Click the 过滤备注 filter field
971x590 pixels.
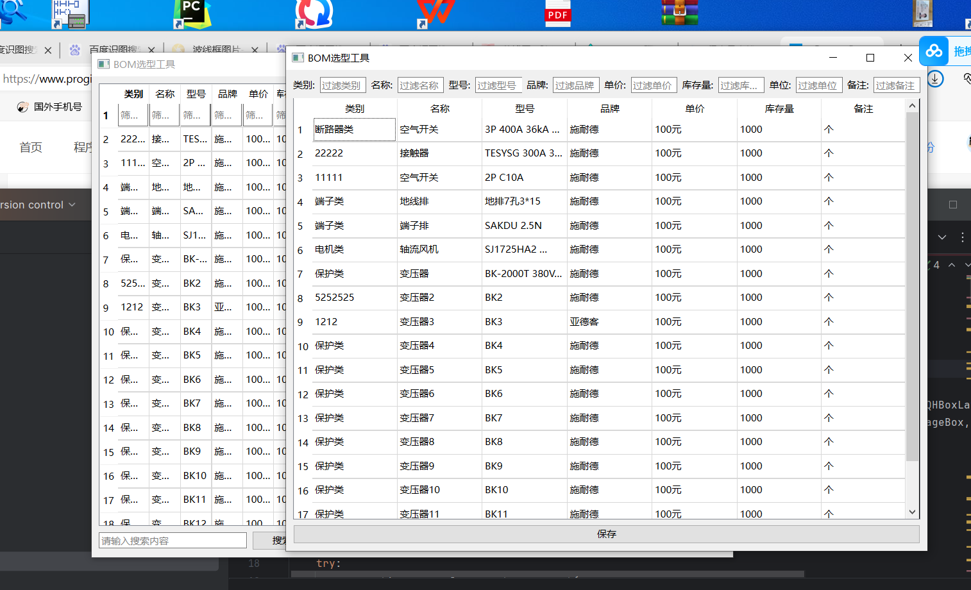(x=897, y=85)
